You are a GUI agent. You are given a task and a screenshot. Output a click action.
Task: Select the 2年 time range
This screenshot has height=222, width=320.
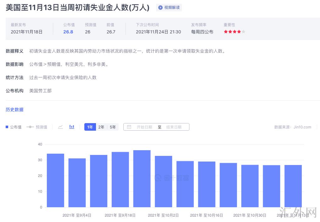tap(101, 127)
